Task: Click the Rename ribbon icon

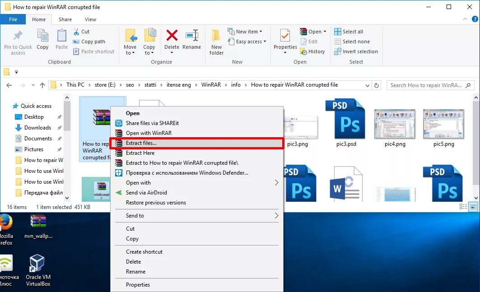Action: 191,36
